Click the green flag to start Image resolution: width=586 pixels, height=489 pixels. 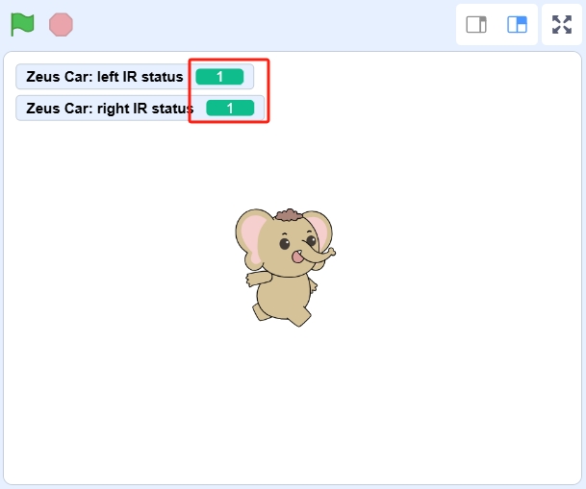[22, 24]
